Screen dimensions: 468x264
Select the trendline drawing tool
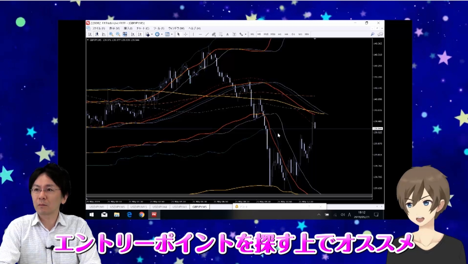[x=207, y=34]
